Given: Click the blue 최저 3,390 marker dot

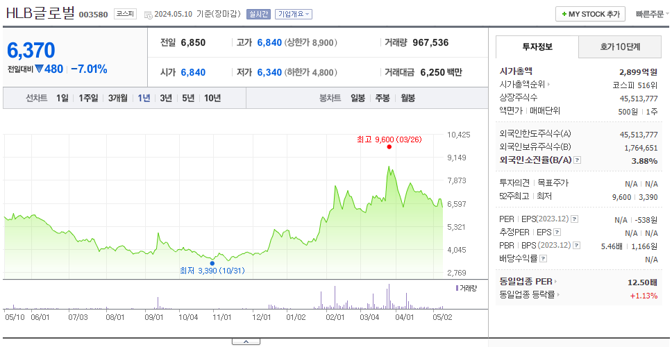Looking at the screenshot, I should coord(212,264).
